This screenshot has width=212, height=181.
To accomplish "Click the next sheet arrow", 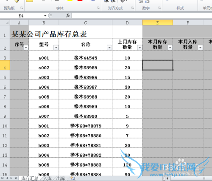I will (11, 178).
